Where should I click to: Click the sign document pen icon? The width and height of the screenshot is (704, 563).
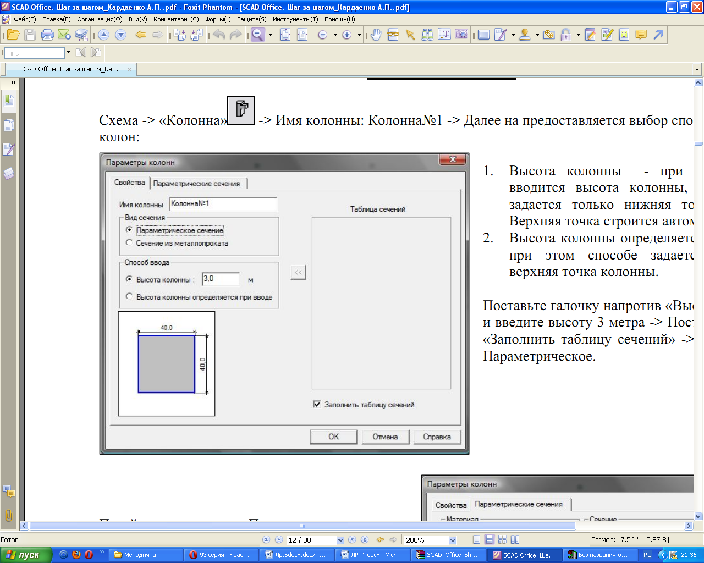(x=500, y=35)
